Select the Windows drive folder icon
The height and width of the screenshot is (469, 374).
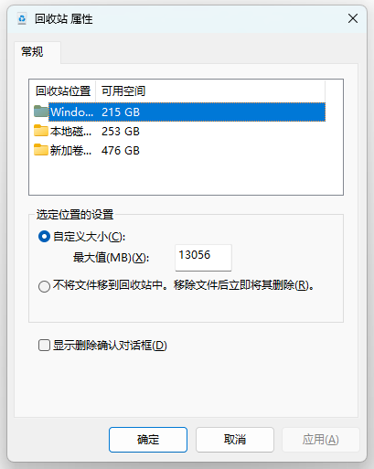[41, 112]
